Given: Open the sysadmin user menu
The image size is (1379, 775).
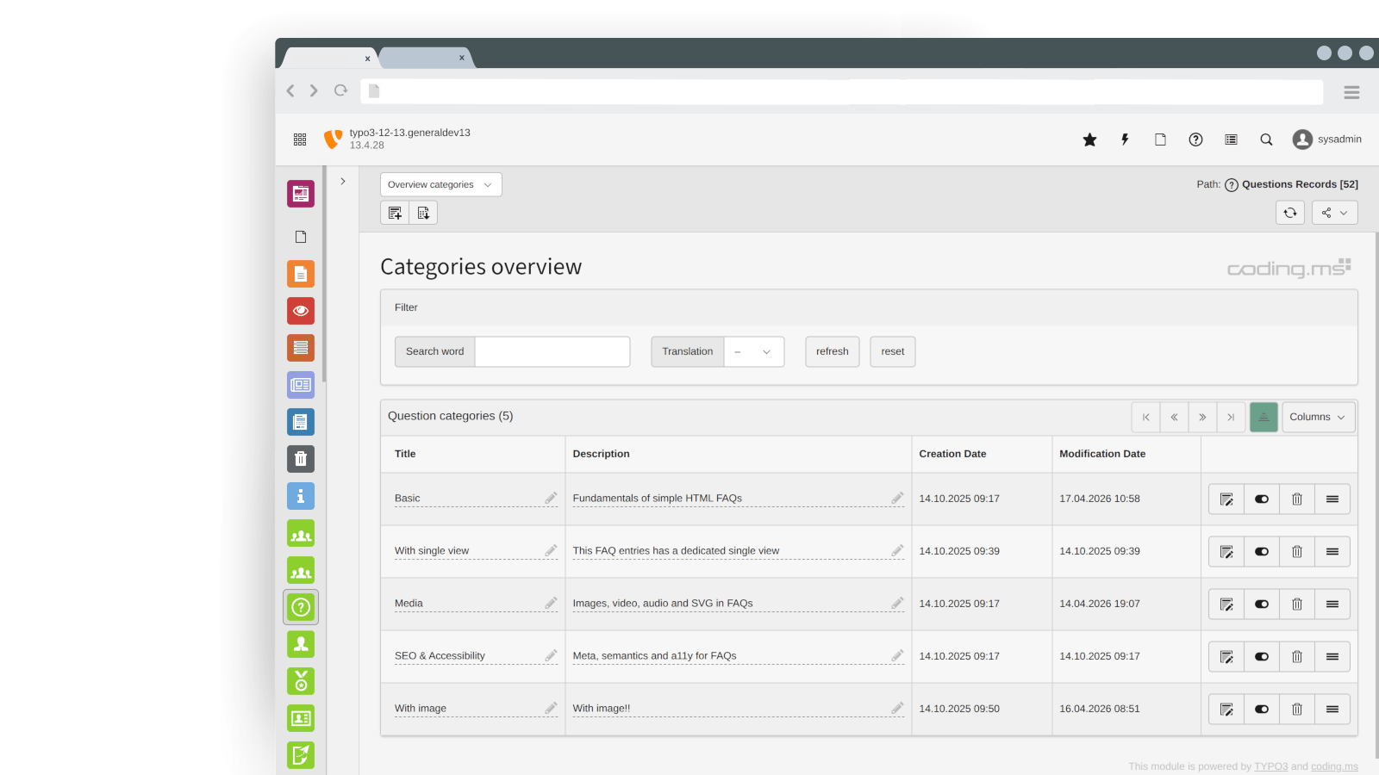Looking at the screenshot, I should (x=1327, y=139).
